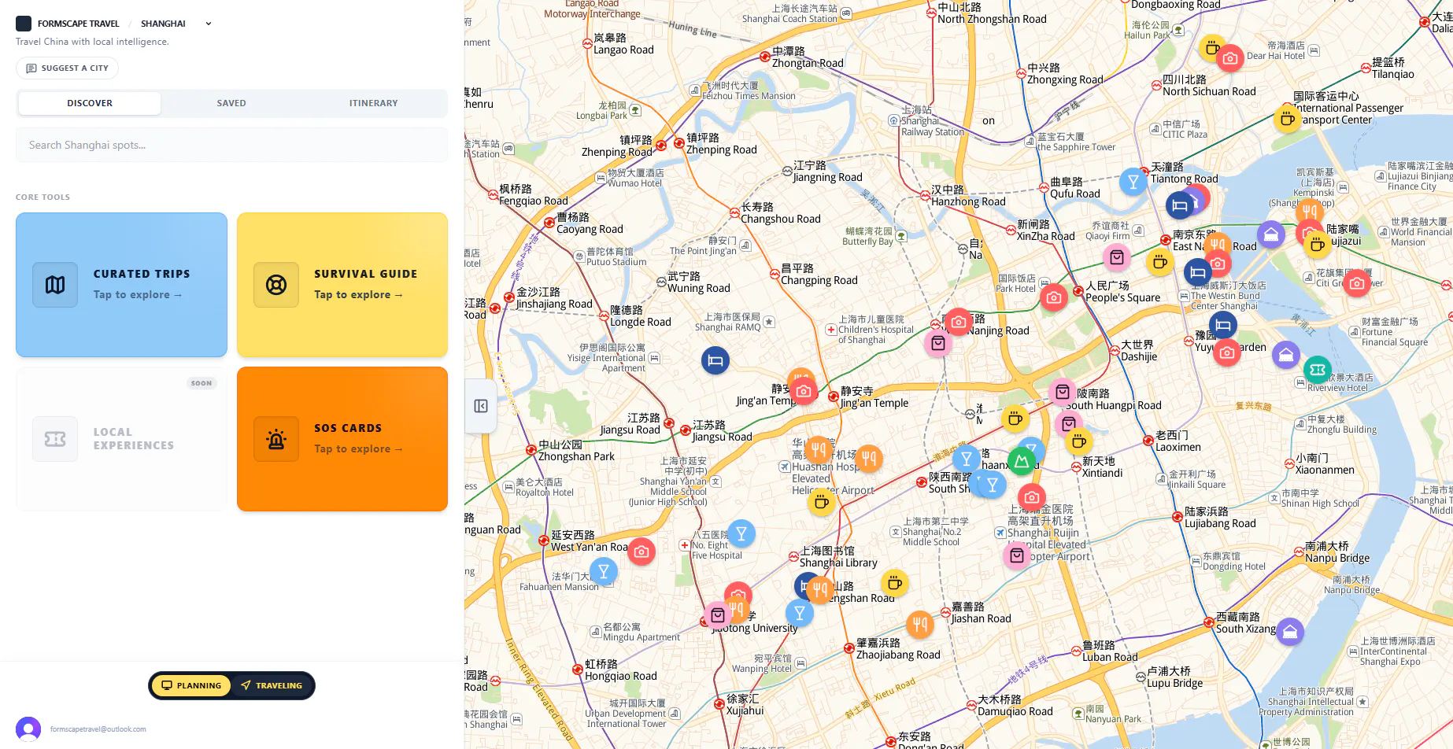Image resolution: width=1453 pixels, height=749 pixels.
Task: Open the camera marker beside Dear Hai Hotel
Action: coord(1230,58)
